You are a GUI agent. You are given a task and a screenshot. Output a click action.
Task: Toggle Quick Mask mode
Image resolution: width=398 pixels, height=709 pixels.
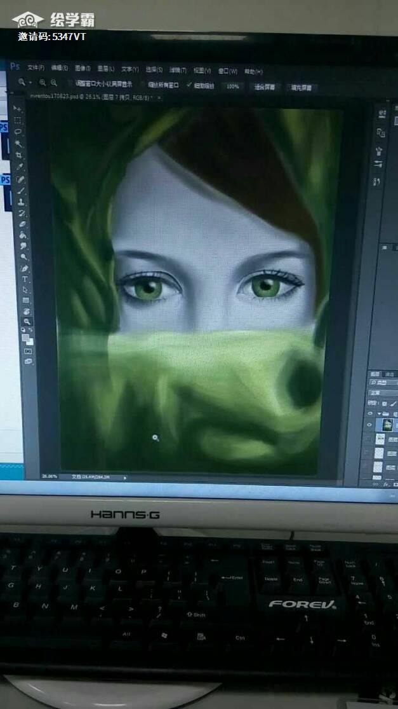tap(28, 351)
